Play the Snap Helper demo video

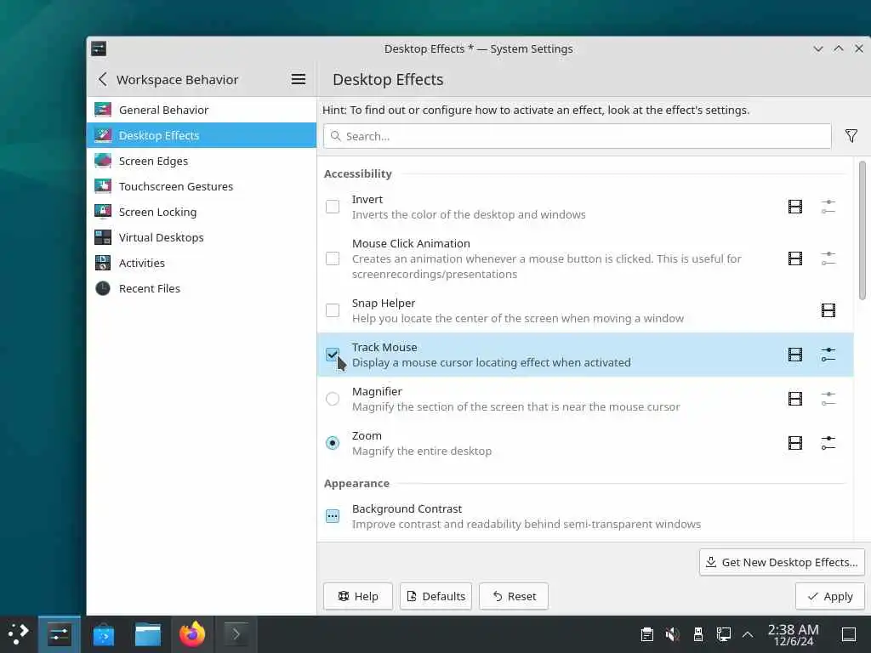(828, 309)
